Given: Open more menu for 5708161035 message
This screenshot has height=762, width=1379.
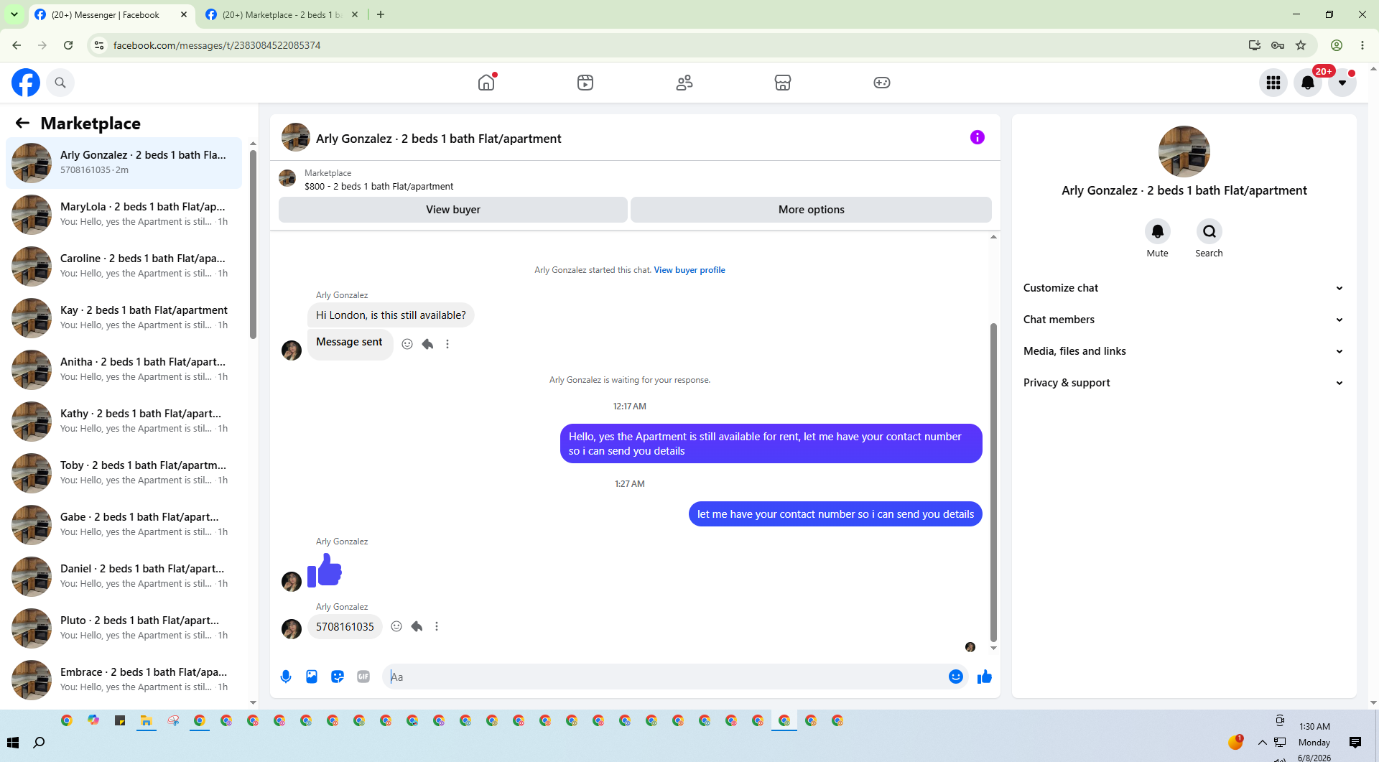Looking at the screenshot, I should pos(437,626).
